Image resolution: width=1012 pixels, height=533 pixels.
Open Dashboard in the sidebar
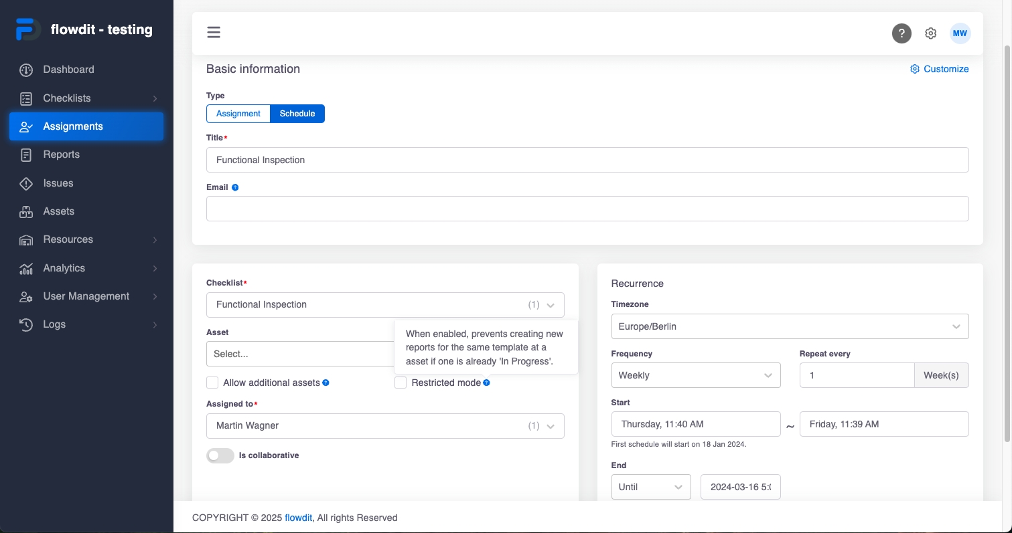pyautogui.click(x=68, y=70)
